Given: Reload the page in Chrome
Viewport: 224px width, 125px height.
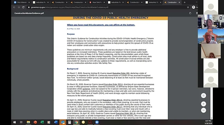Looking at the screenshot, I should pyautogui.click(x=23, y=7).
